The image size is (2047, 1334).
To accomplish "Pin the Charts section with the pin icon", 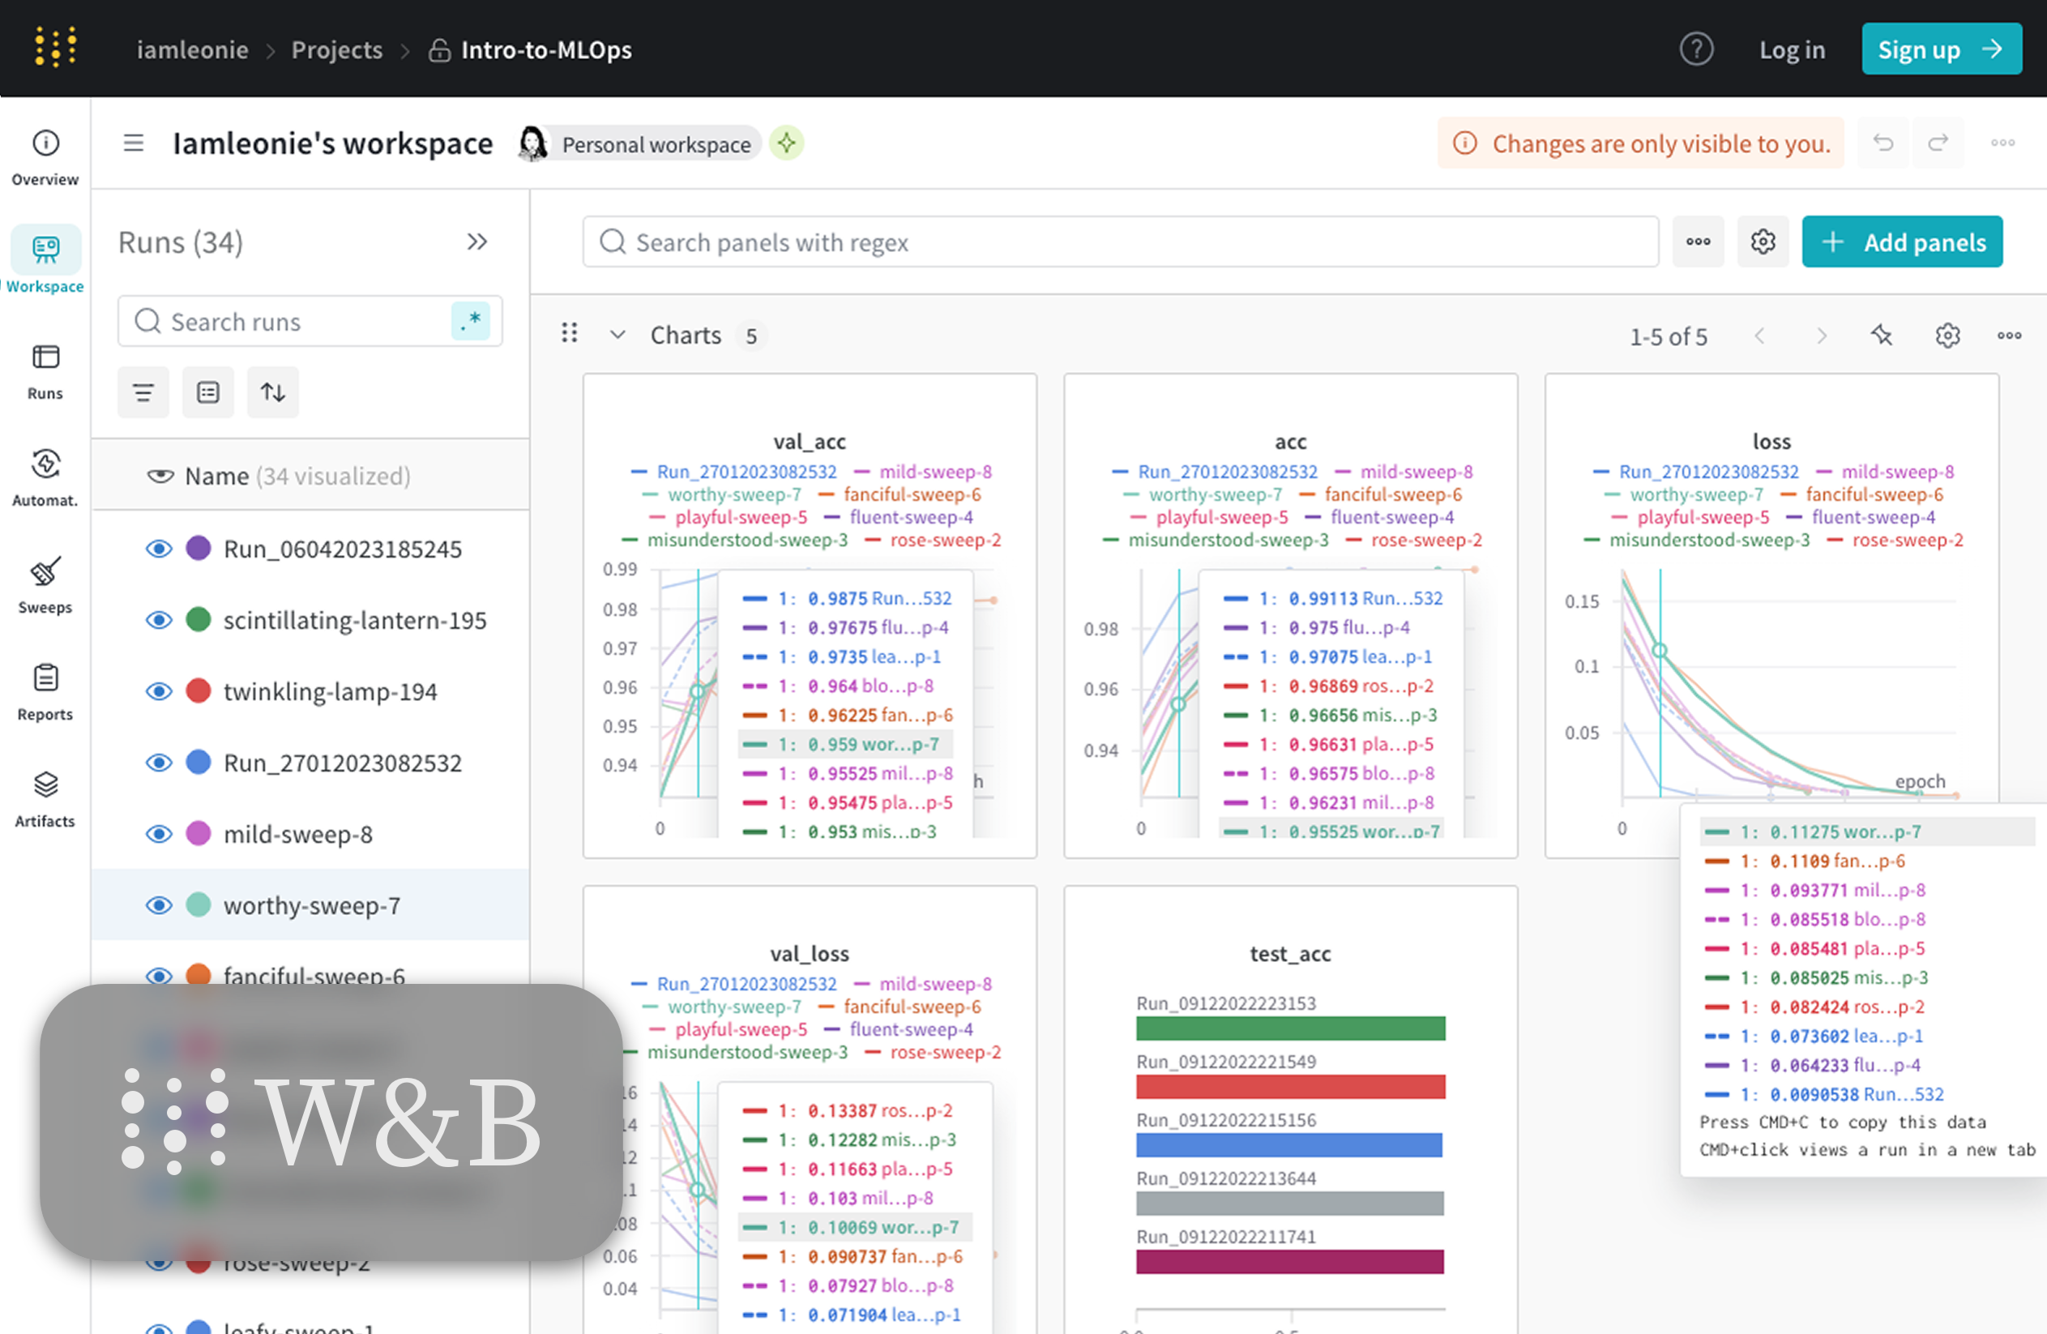I will 1882,335.
